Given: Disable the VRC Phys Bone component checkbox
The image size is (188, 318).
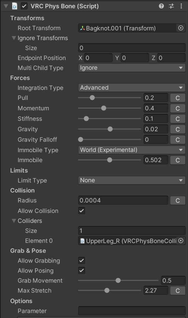Looking at the screenshot, I should (24, 6).
